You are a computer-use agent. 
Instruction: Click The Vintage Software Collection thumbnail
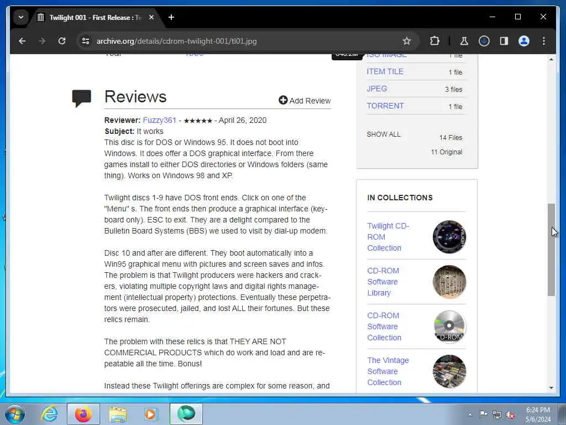click(x=449, y=371)
